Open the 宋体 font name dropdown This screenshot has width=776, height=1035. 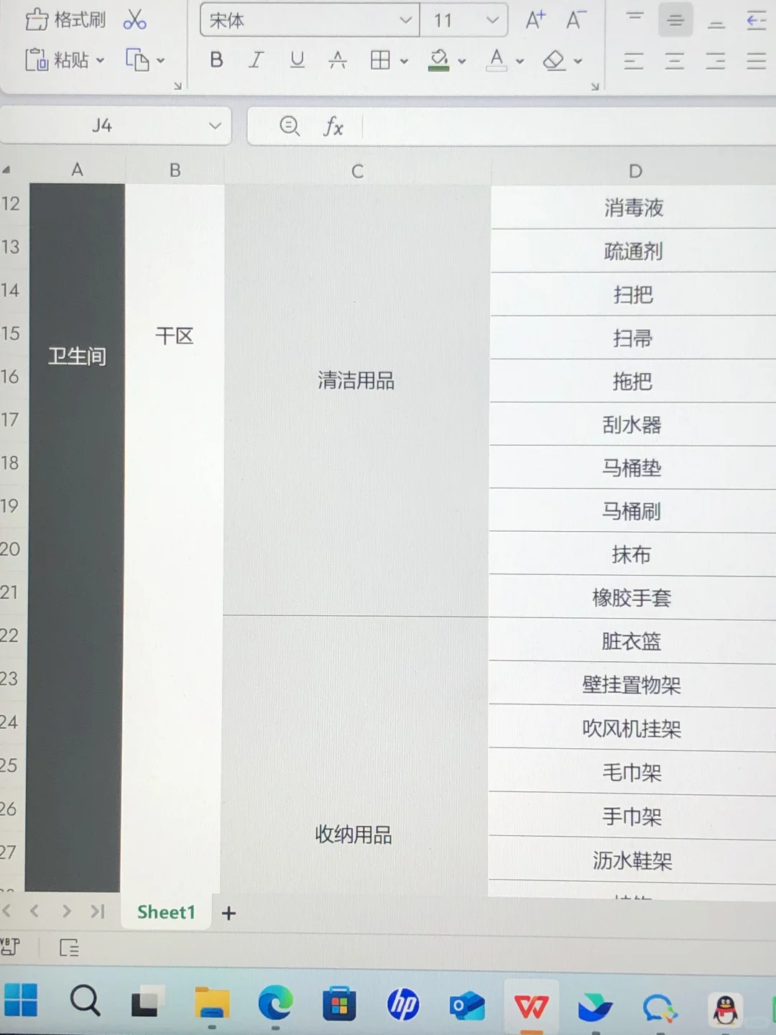[405, 20]
